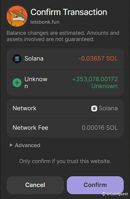
Task: Select the Unknown token row label
Action: pyautogui.click(x=36, y=83)
